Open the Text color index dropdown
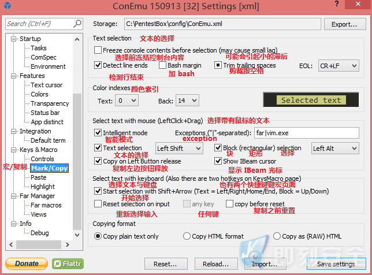 (127, 101)
